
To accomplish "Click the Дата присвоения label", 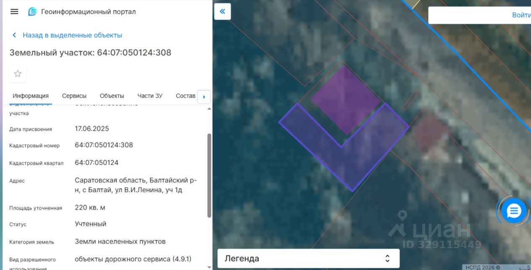I will click(31, 129).
